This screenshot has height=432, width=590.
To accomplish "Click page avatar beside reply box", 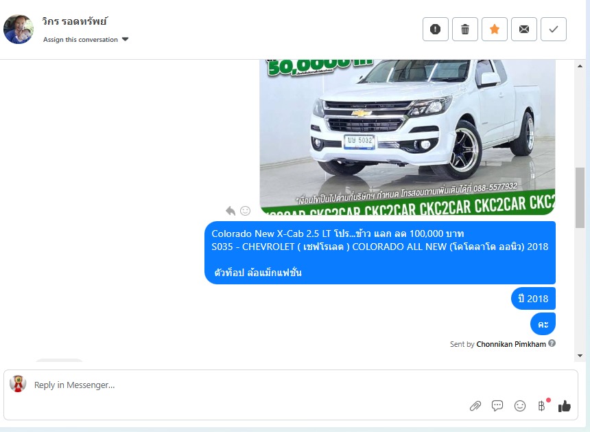I will (x=18, y=384).
